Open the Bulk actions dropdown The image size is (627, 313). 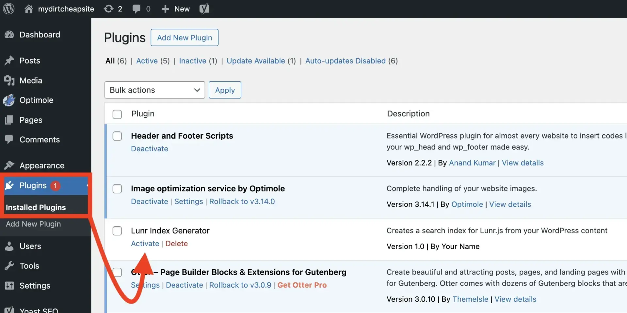tap(154, 90)
